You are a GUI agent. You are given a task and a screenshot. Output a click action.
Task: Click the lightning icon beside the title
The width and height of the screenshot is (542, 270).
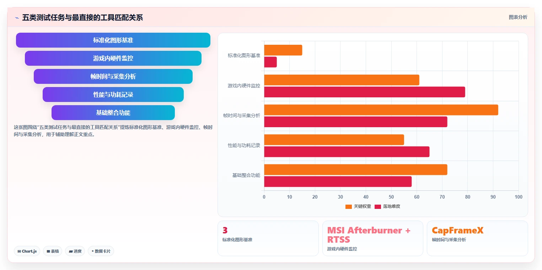[17, 18]
